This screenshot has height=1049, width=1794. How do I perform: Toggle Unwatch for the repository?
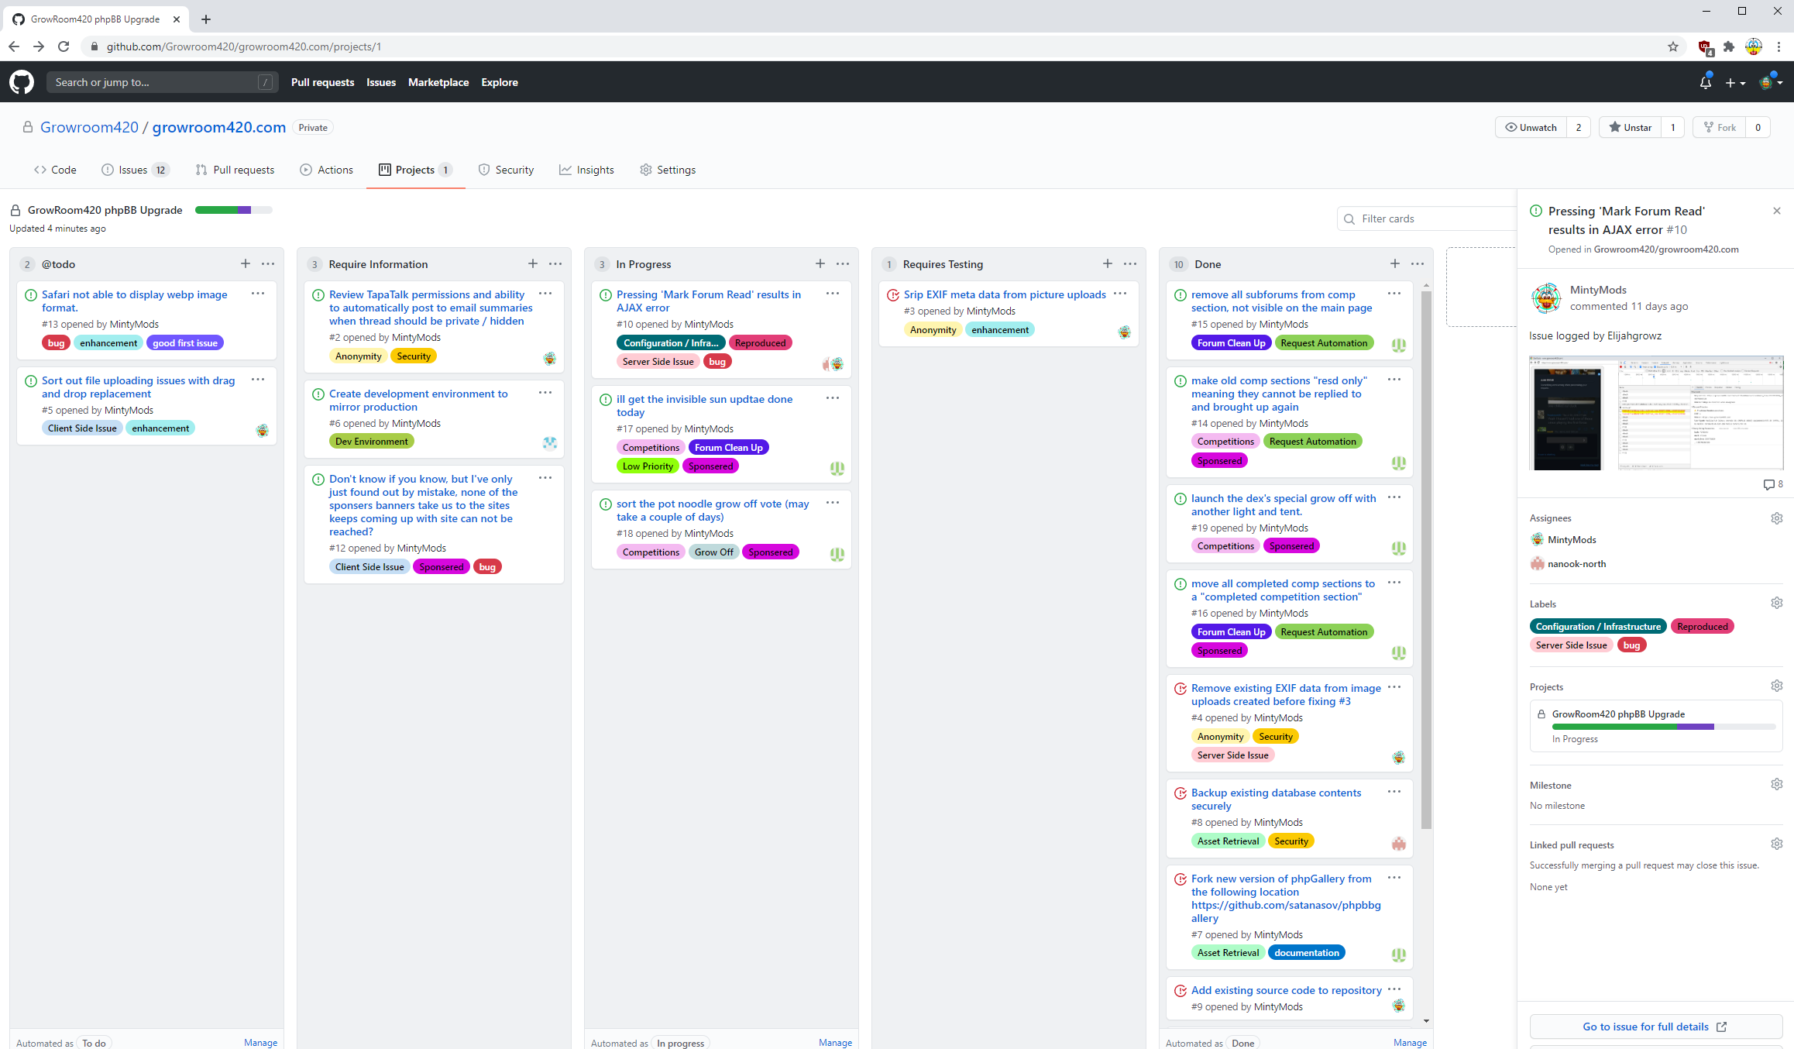pos(1531,128)
